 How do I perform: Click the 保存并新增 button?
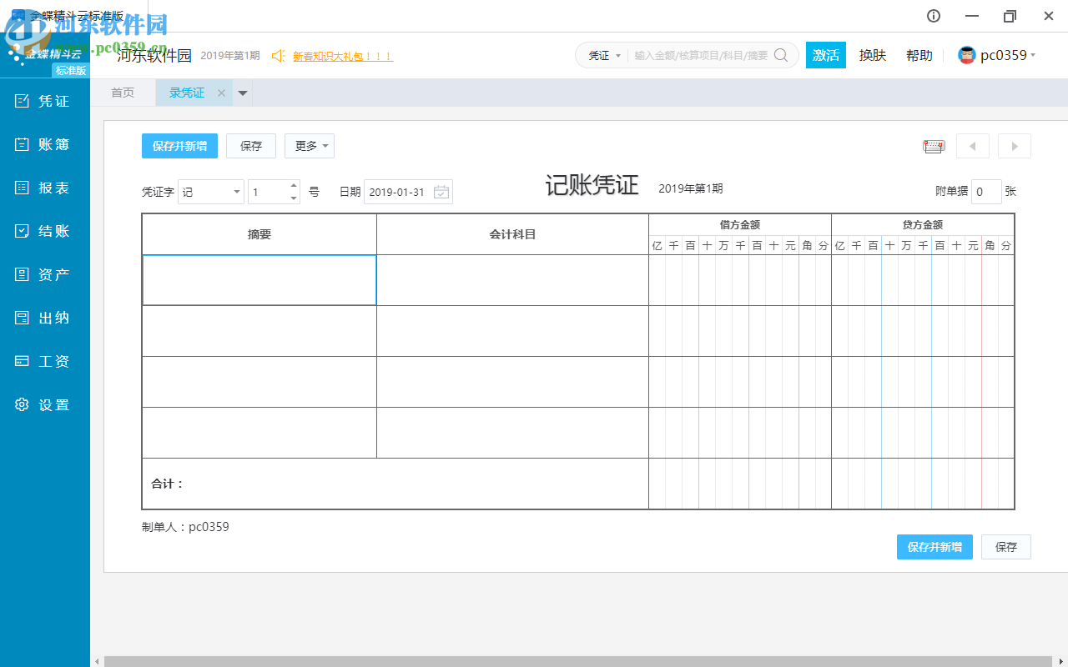coord(179,145)
